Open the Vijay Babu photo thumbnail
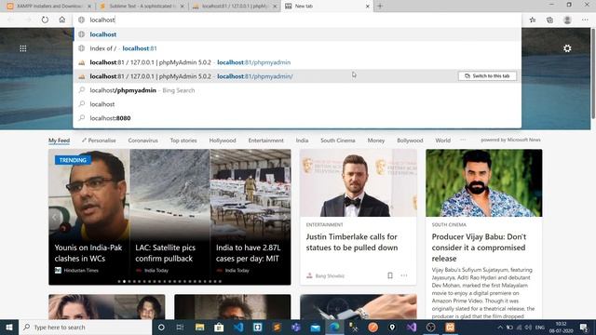 [x=484, y=182]
